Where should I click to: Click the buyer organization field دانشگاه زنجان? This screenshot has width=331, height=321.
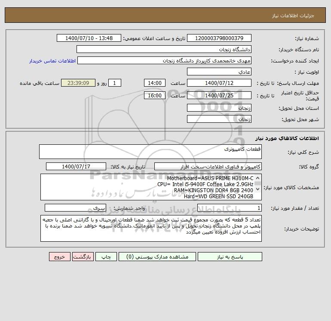tap(164, 49)
